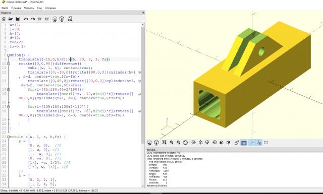Preview the model from the editor toolbar
The width and height of the screenshot is (323, 194).
click(x=55, y=19)
